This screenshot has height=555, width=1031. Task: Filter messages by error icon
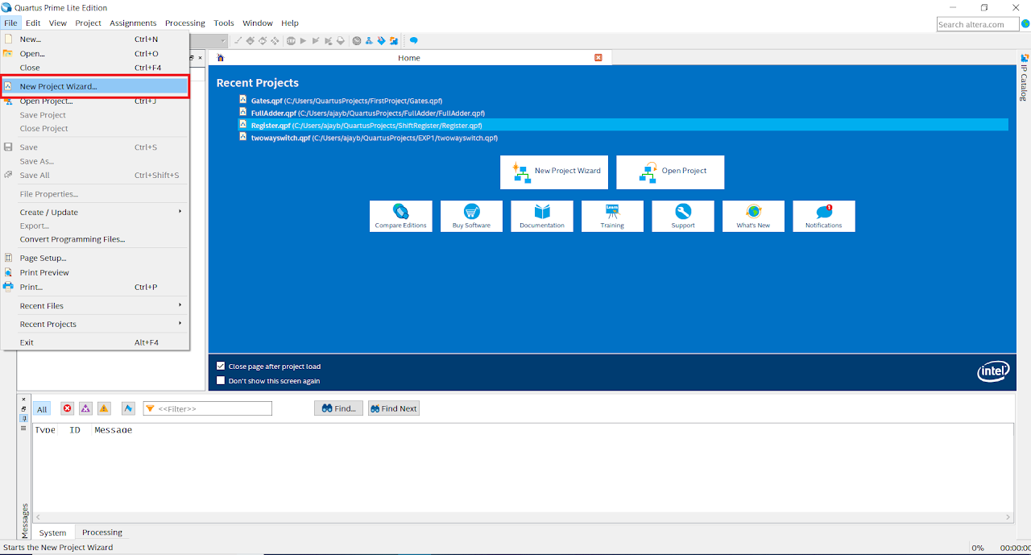pyautogui.click(x=67, y=408)
